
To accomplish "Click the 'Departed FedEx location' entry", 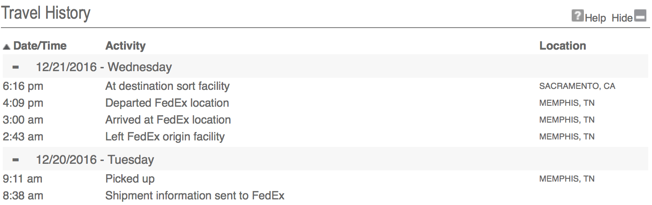I will coord(167,103).
